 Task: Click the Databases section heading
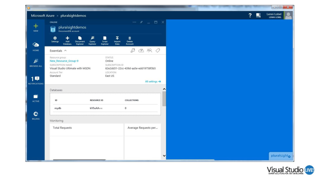tap(56, 90)
